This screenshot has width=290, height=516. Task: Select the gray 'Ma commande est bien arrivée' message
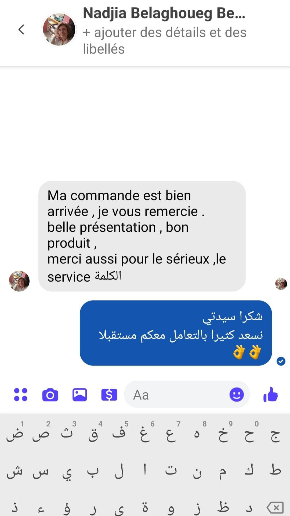click(x=142, y=236)
